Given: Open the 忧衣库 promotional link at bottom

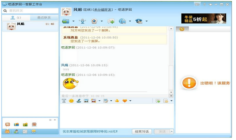Looking at the screenshot, I should click(x=90, y=132).
